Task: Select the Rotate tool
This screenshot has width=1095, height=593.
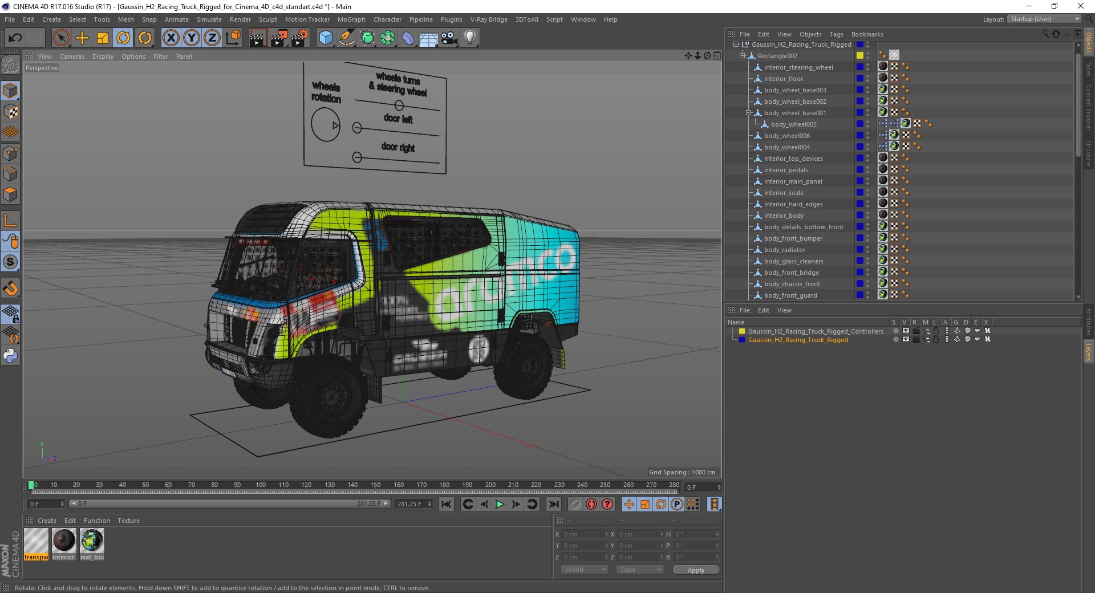Action: [x=123, y=38]
